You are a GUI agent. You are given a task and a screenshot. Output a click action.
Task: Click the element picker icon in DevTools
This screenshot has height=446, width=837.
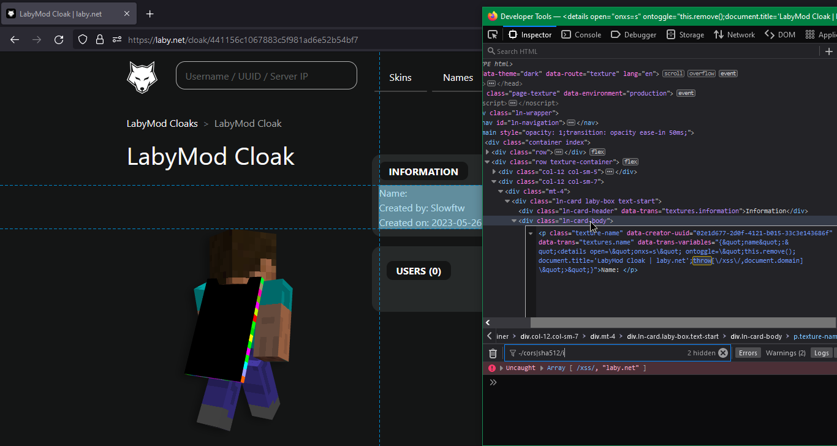click(x=493, y=35)
